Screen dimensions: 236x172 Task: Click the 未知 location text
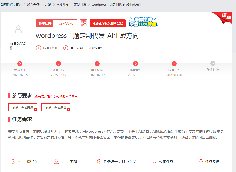(73, 161)
